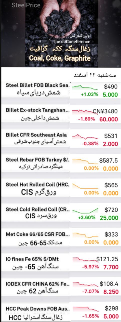This screenshot has height=322, width=121.
Task: Click the -7.07% change on IODEX CFR China
Action: (x=90, y=292)
